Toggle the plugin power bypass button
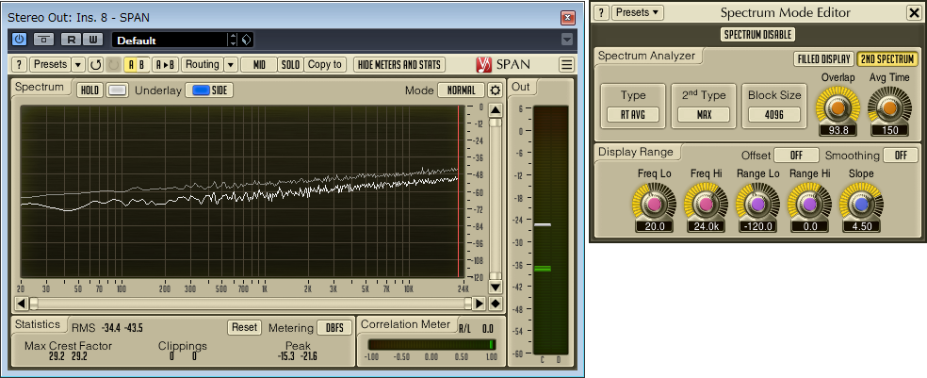Screen dimensions: 927x378 click(x=20, y=40)
